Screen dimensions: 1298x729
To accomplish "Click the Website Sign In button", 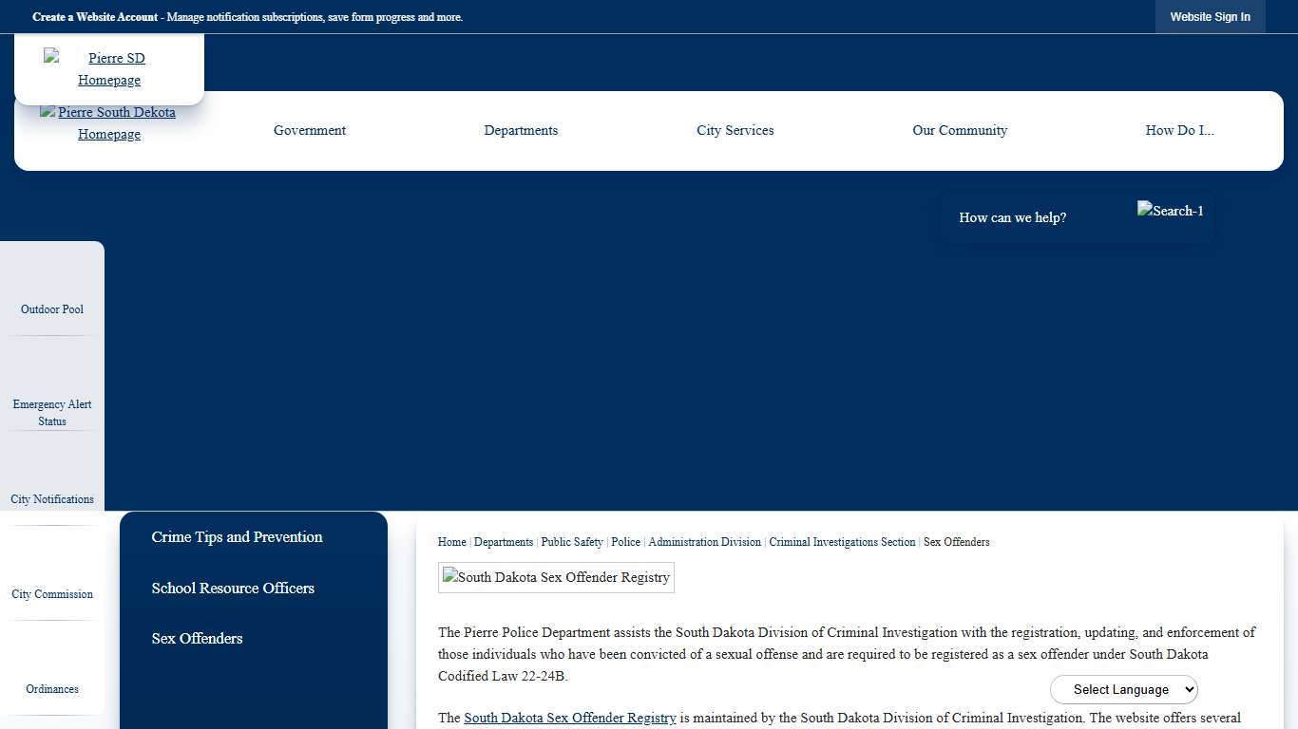I will click(x=1210, y=17).
